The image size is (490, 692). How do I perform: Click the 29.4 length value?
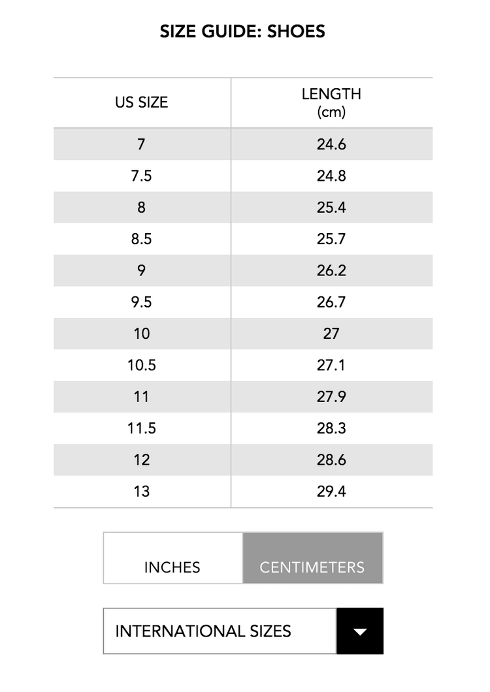[x=331, y=492]
